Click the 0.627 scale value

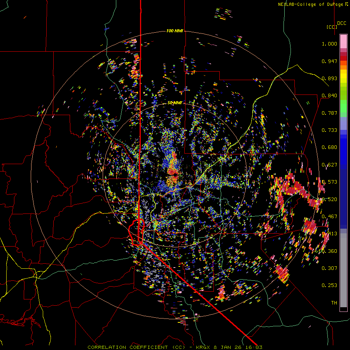coord(329,165)
